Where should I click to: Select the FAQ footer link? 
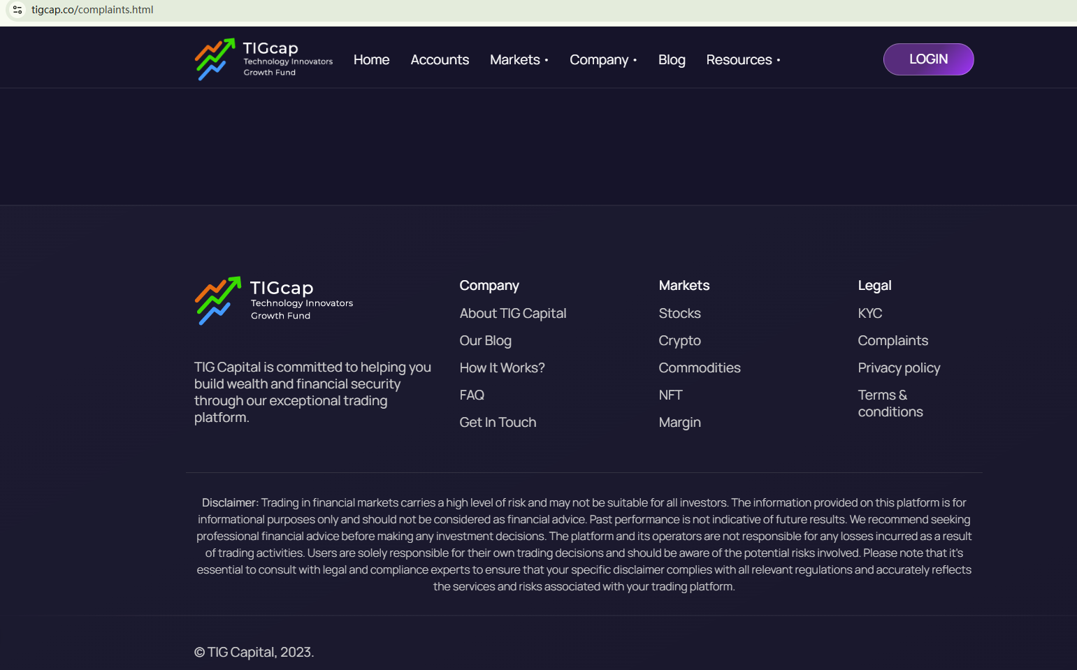tap(472, 395)
